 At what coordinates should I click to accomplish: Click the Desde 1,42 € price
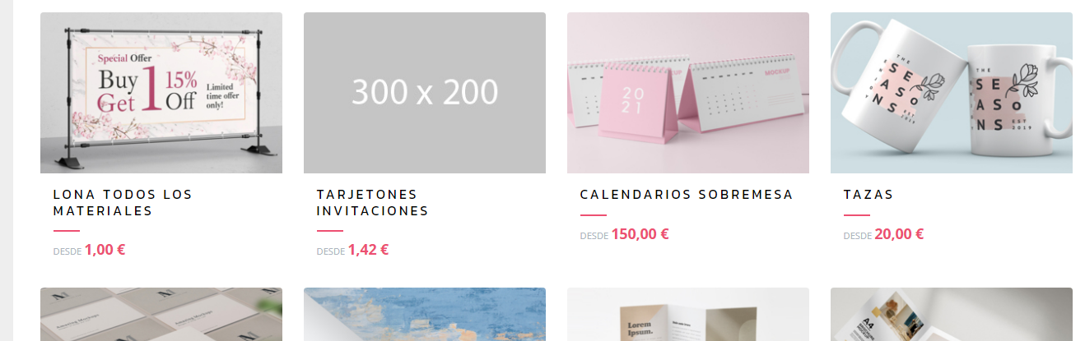352,250
